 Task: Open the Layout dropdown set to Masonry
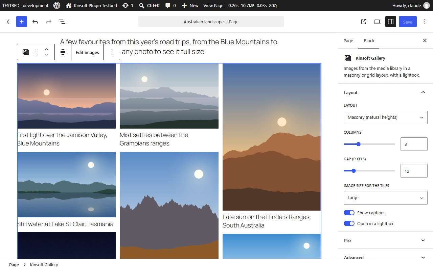[x=386, y=117]
